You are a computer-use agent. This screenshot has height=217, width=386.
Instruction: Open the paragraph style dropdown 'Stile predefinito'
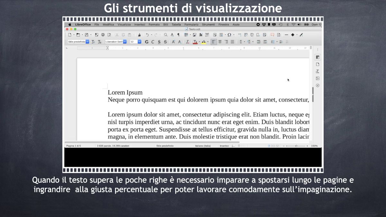coord(87,42)
